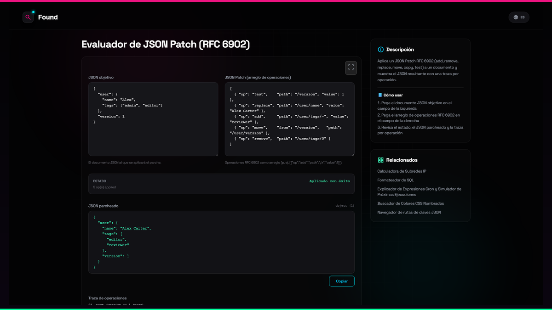The image size is (552, 310).
Task: Click the resize handle of JSON Patch area
Action: (x=352, y=154)
